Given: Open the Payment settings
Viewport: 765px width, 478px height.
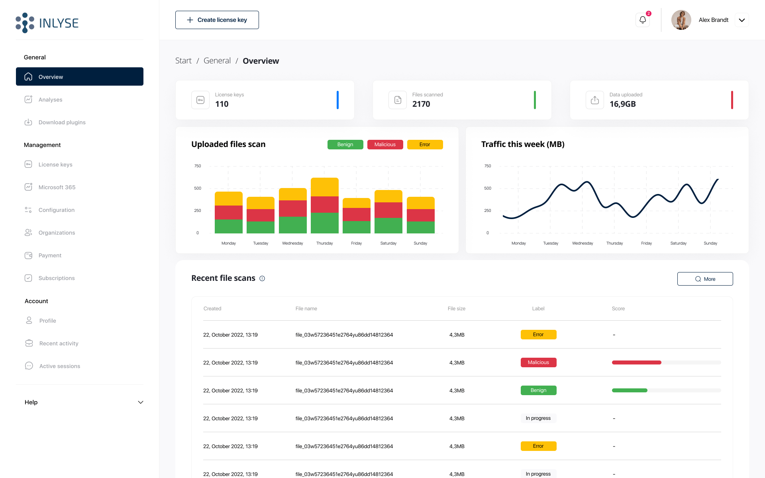Looking at the screenshot, I should [49, 255].
